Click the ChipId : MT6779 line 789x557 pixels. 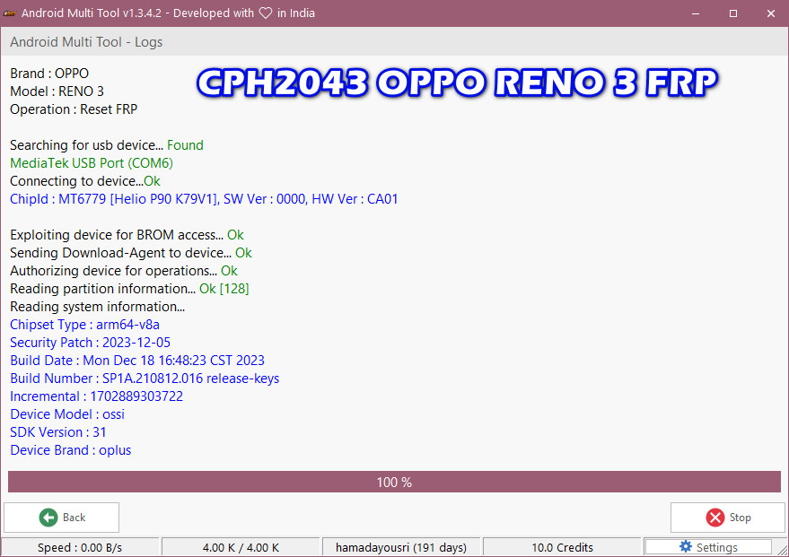point(204,199)
